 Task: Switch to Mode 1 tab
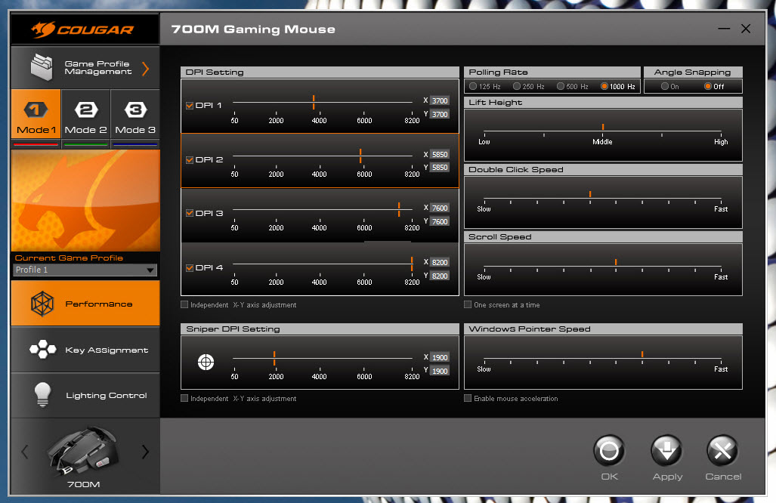[36, 113]
